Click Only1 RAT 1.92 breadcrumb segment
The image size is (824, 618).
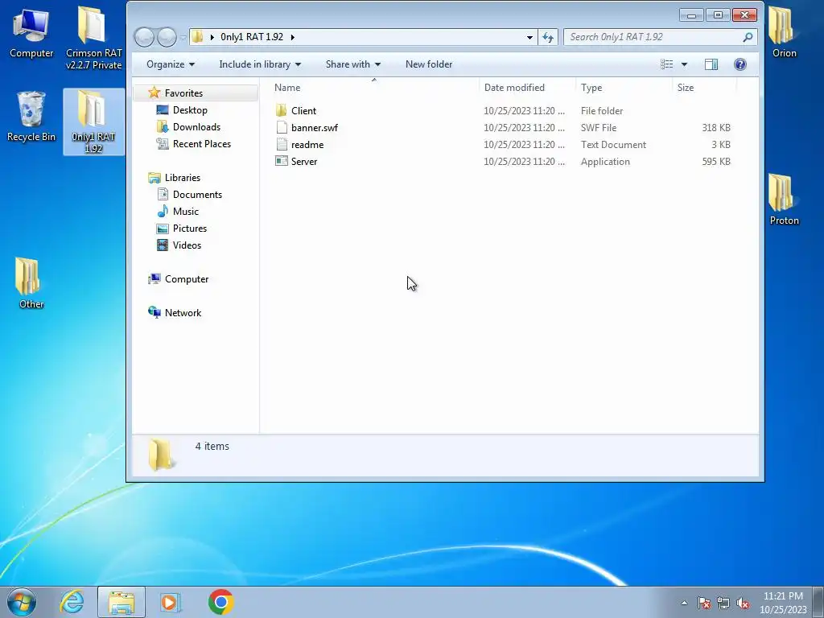pyautogui.click(x=252, y=37)
